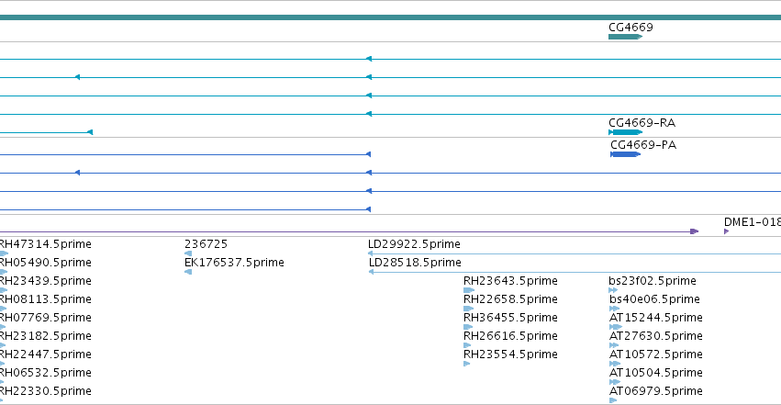Select the arrow glyph under bs23f02.5prime
This screenshot has width=781, height=405.
pos(613,290)
